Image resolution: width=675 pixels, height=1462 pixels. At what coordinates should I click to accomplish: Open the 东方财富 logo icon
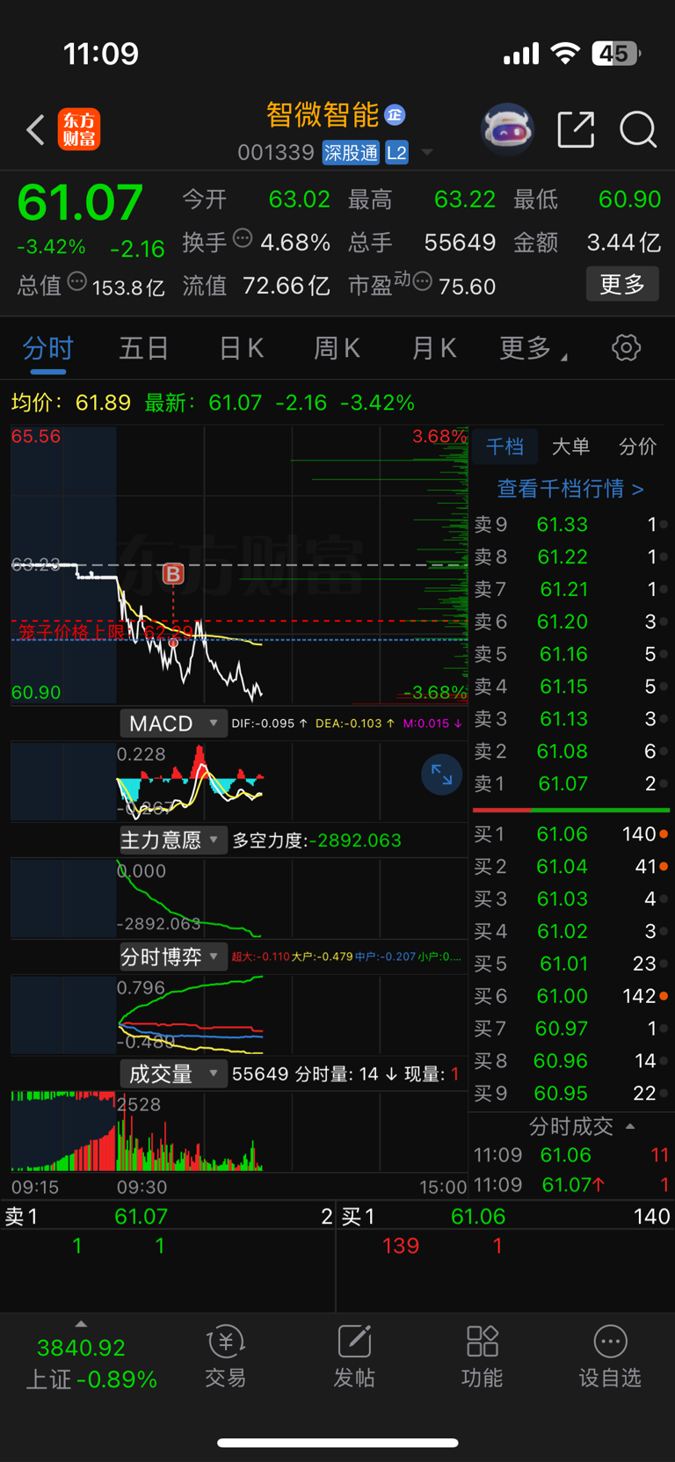click(79, 129)
